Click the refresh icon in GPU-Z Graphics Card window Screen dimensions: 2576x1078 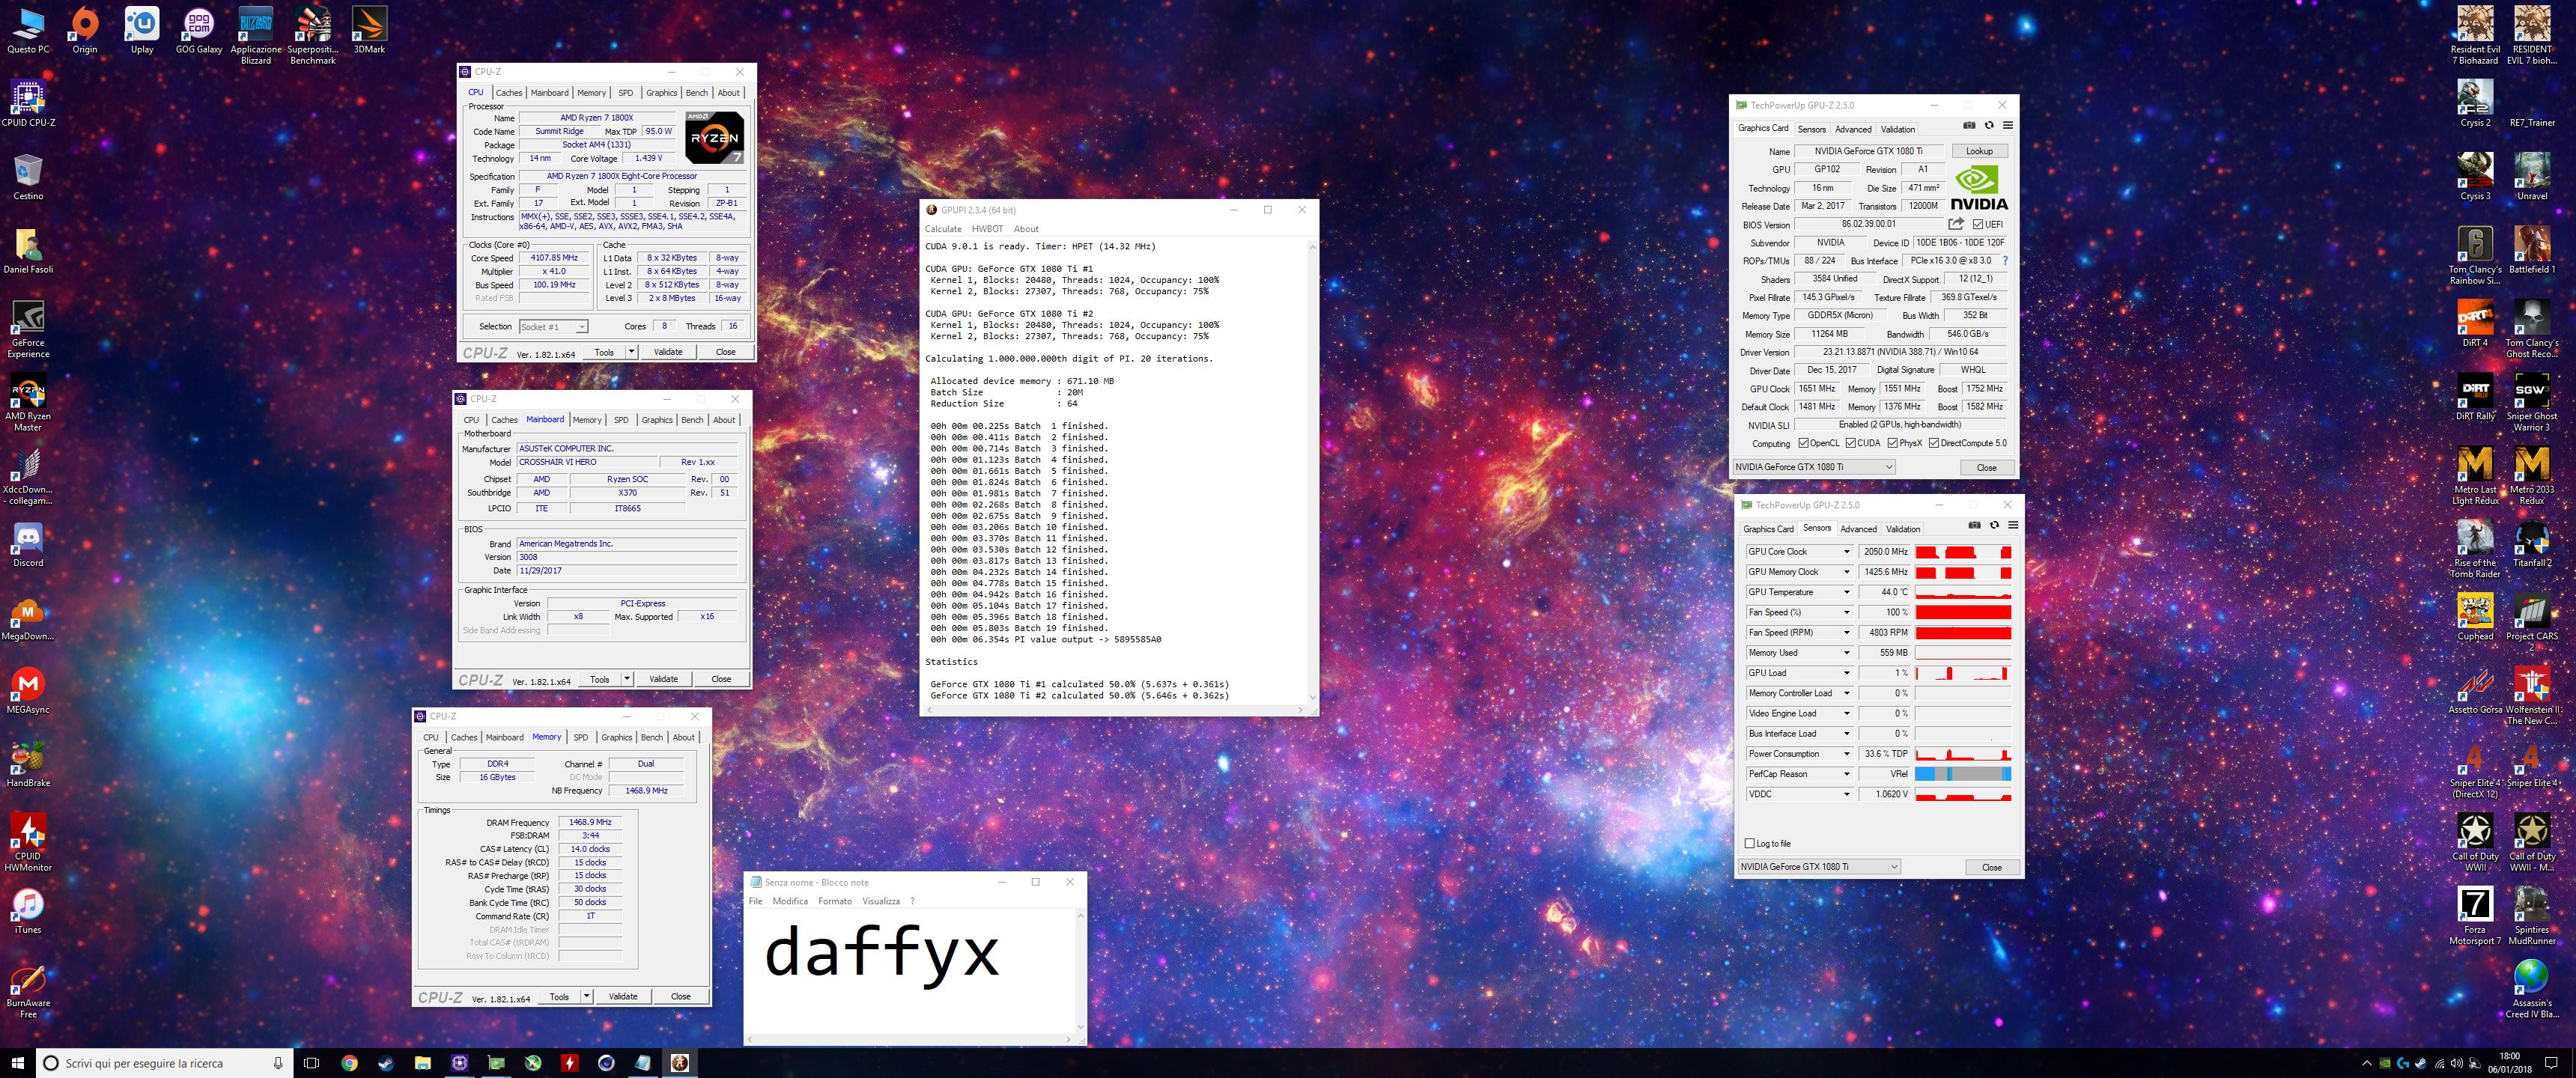1989,126
